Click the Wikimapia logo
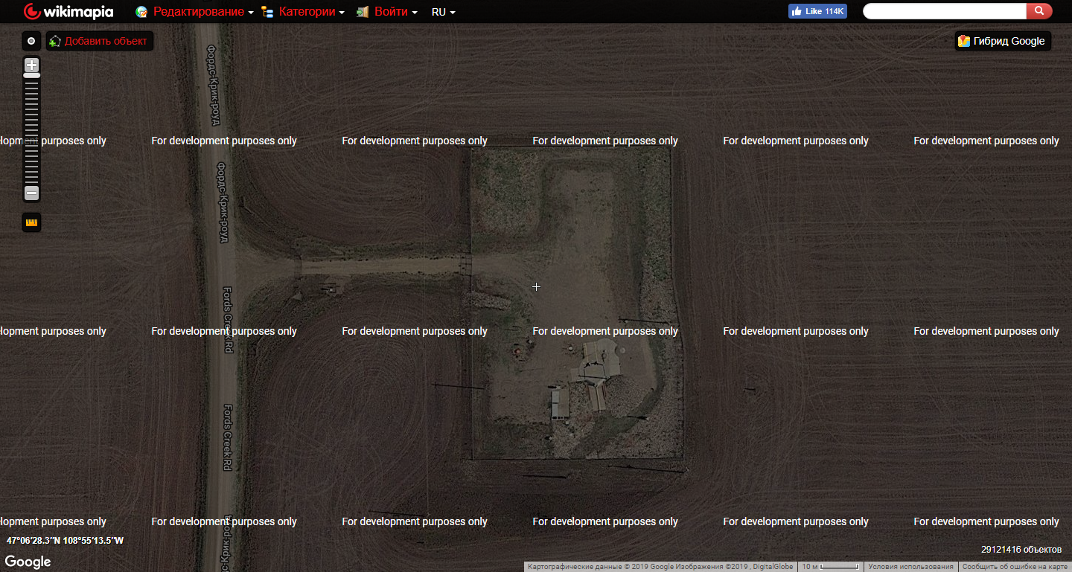The width and height of the screenshot is (1072, 572). 68,12
